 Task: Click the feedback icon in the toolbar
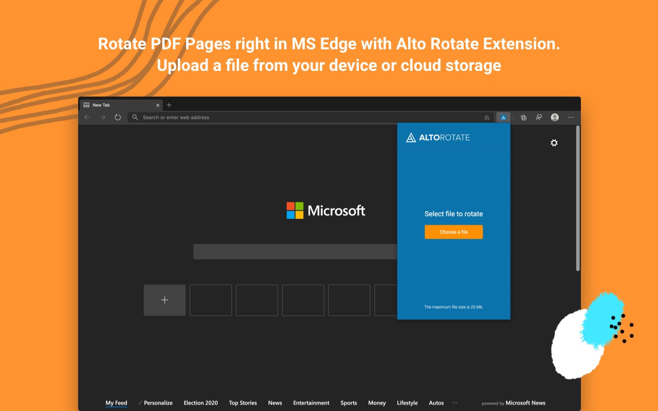pos(539,117)
